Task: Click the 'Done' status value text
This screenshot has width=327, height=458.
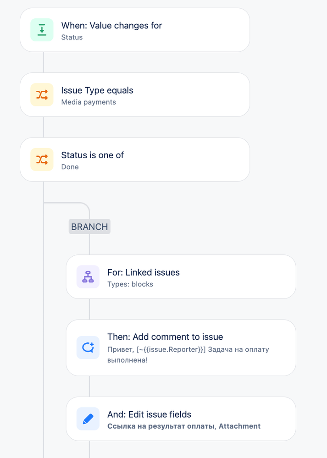Action: (70, 167)
